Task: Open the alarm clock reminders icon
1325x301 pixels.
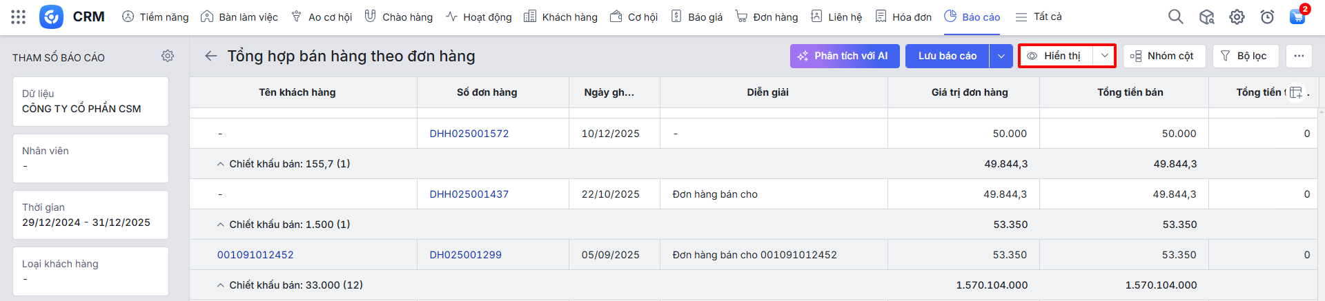Action: click(x=1267, y=17)
